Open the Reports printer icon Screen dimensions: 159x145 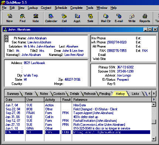[x=145, y=18]
